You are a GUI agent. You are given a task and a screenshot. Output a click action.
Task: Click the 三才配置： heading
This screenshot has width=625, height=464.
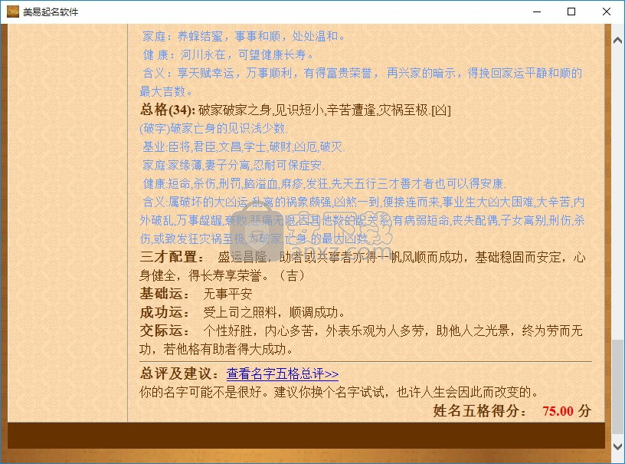tap(172, 258)
